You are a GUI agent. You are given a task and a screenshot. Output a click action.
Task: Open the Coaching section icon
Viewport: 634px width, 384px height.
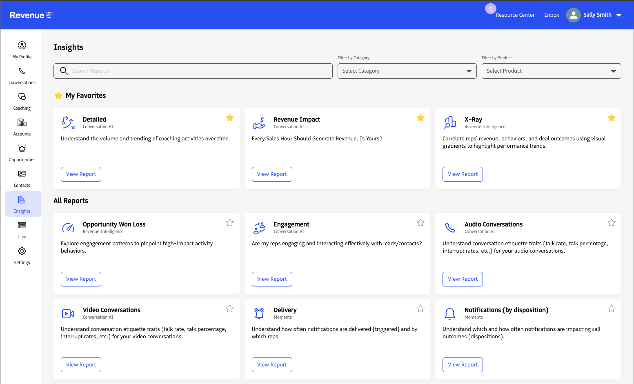(22, 97)
